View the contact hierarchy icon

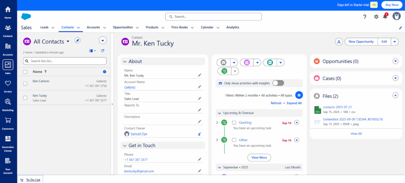[339, 42]
